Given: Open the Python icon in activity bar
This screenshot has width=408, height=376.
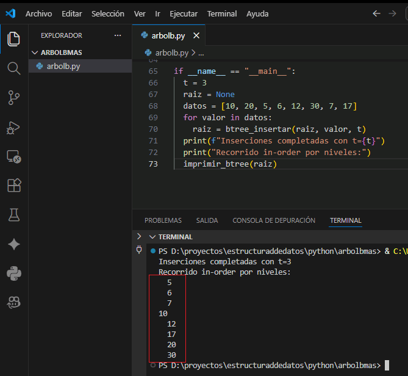Looking at the screenshot, I should coord(13,273).
